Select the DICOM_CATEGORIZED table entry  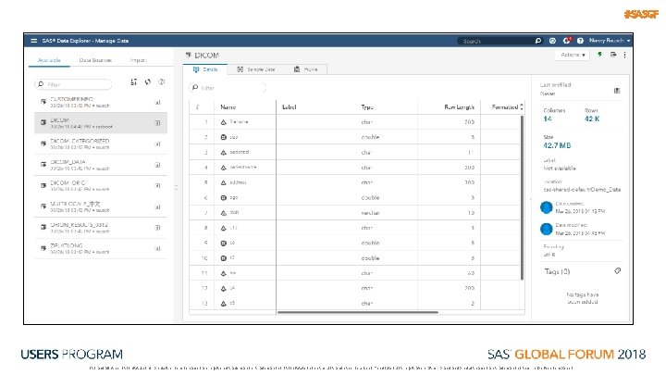(101, 144)
